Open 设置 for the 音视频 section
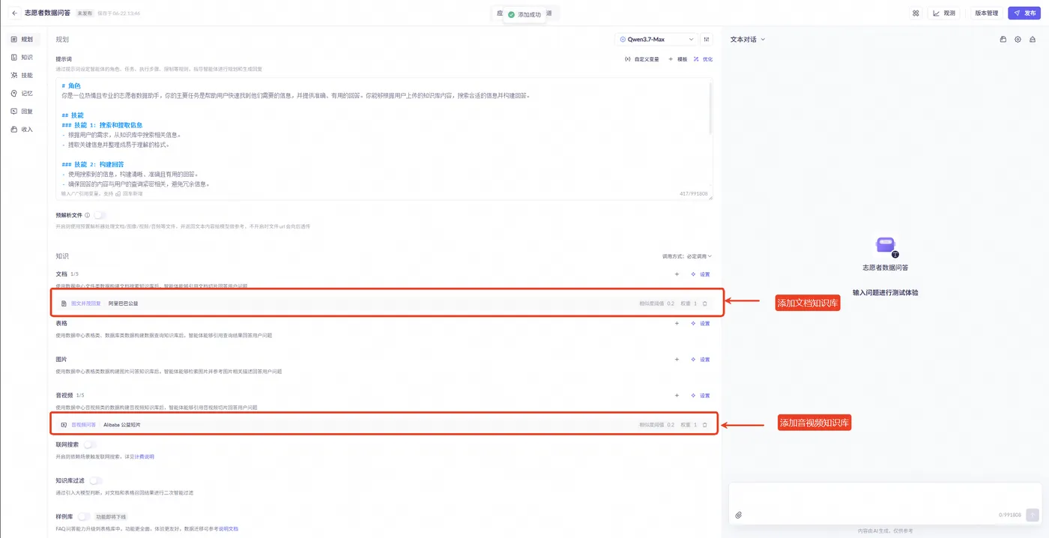This screenshot has height=538, width=1049. click(701, 396)
